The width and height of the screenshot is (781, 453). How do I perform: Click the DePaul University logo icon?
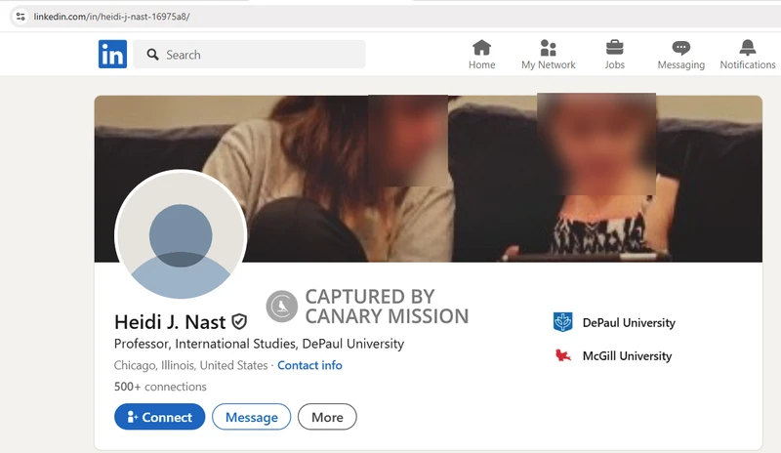[x=563, y=322]
